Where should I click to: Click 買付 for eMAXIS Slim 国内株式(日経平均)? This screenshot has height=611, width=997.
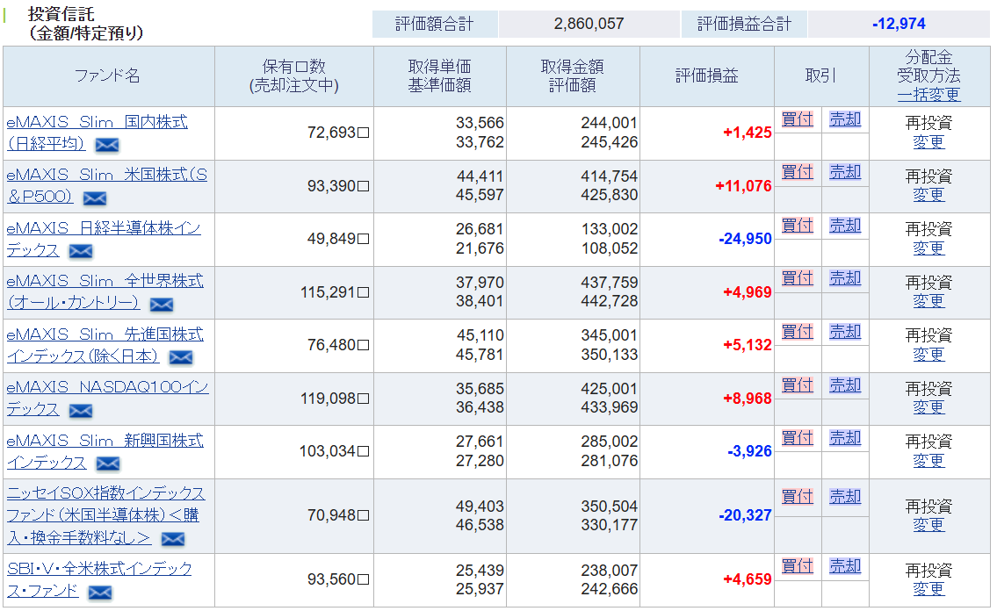click(798, 119)
